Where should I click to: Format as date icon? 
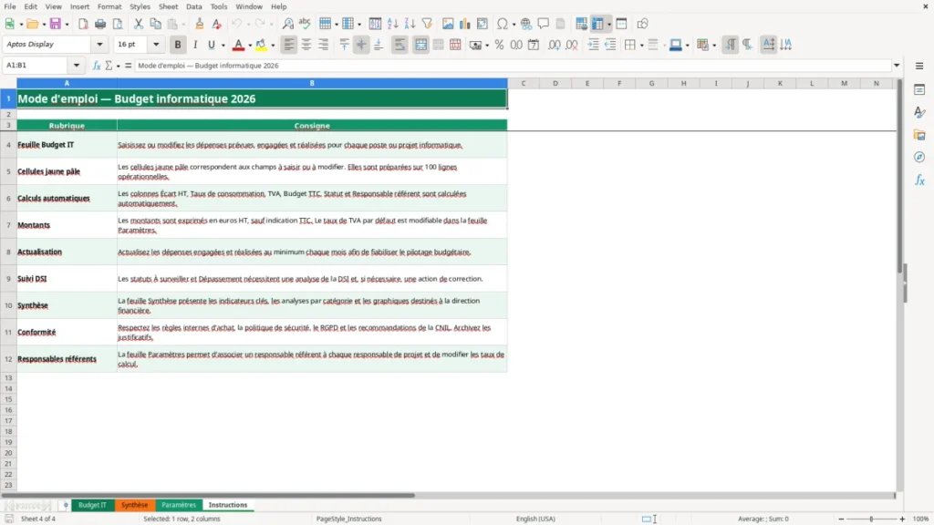[534, 45]
